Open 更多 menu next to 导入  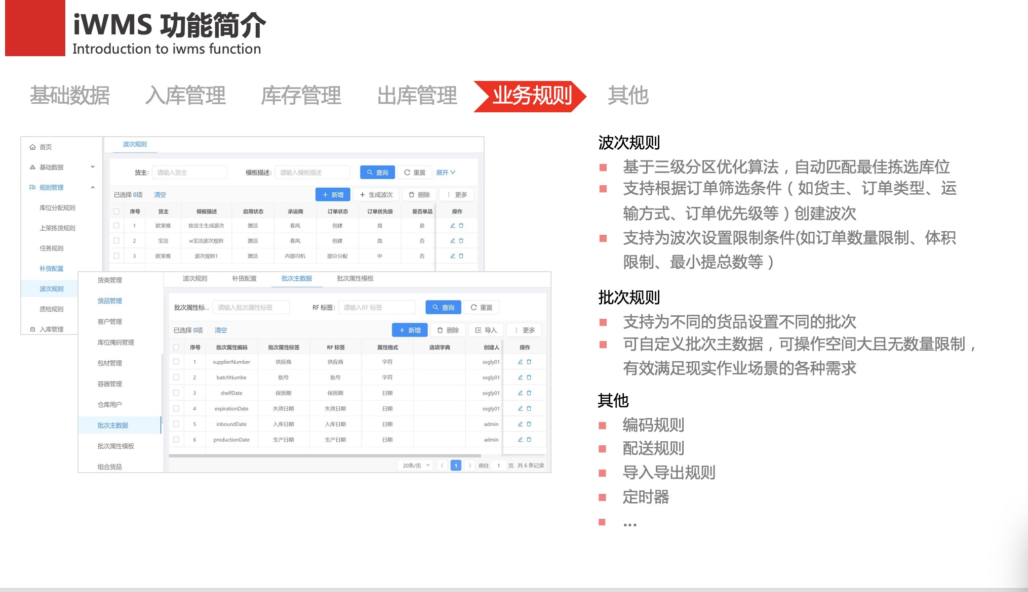point(525,330)
